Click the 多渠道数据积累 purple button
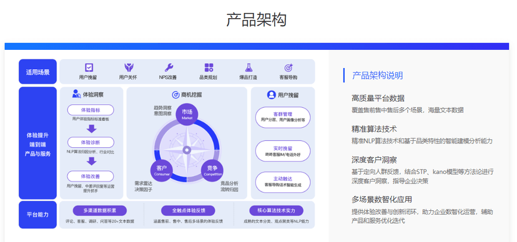This screenshot has height=242, width=517. point(100,210)
